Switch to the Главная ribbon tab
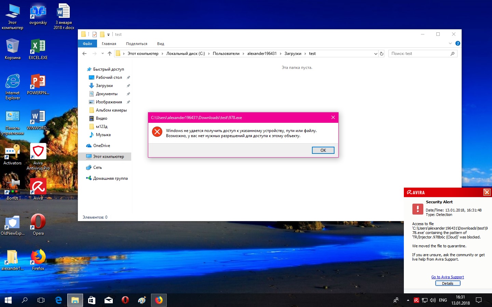The height and width of the screenshot is (307, 492). pos(109,44)
